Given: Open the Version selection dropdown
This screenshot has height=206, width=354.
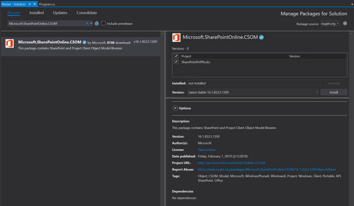Looking at the screenshot, I should pyautogui.click(x=317, y=92).
